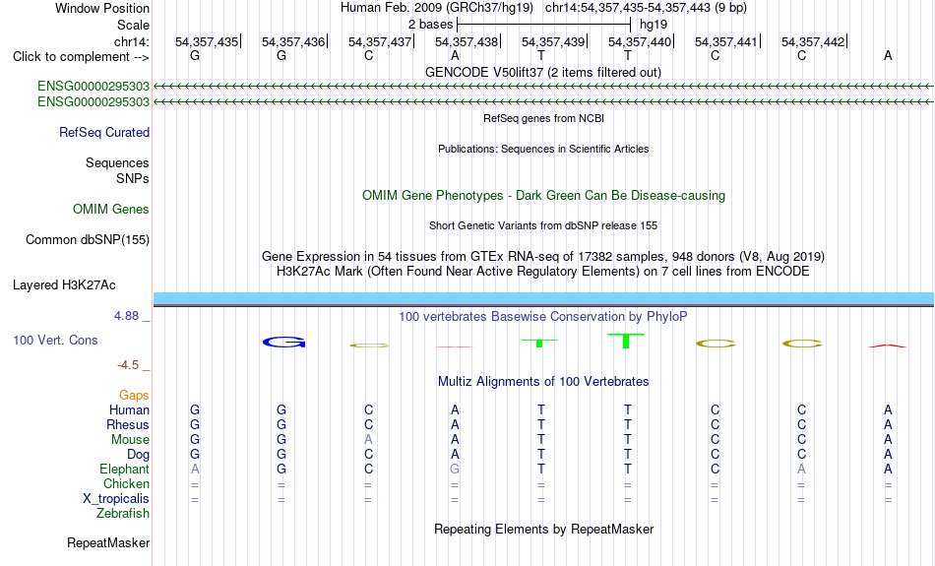This screenshot has height=566, width=935.
Task: Click the Dog species row label
Action: pos(139,455)
